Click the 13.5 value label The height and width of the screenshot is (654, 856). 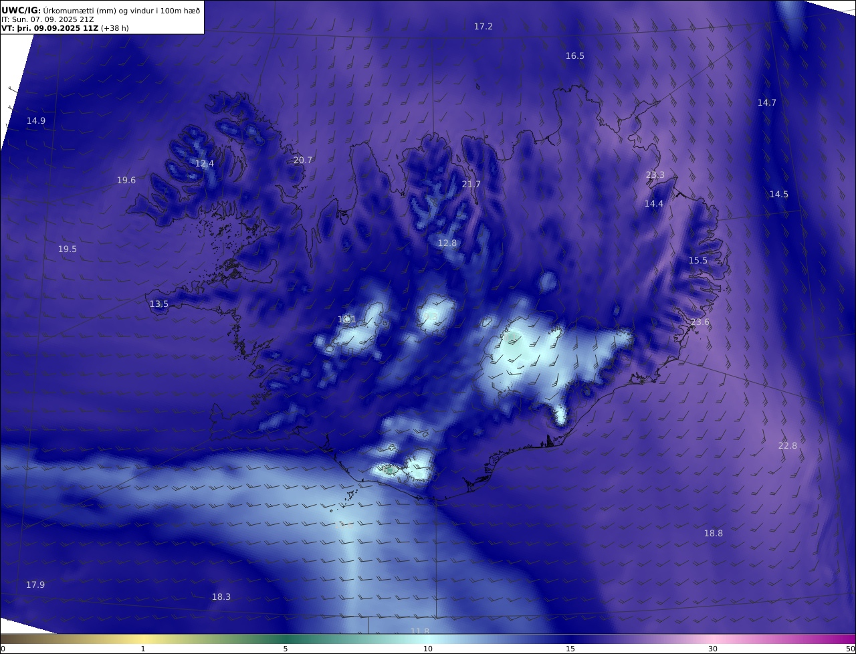pyautogui.click(x=159, y=304)
